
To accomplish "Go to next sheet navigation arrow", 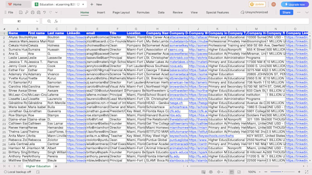I will [14, 166].
